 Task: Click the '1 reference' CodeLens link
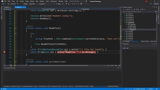(29, 26)
